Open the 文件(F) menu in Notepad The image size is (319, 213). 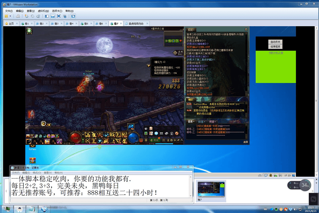pyautogui.click(x=16, y=173)
